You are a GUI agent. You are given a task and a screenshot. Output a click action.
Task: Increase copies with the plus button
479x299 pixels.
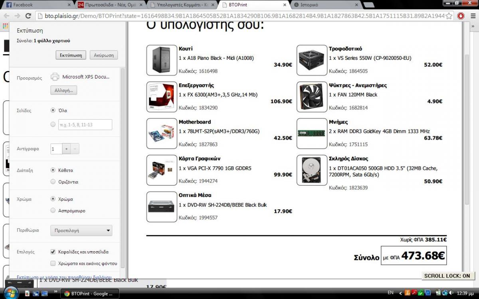[x=67, y=149]
